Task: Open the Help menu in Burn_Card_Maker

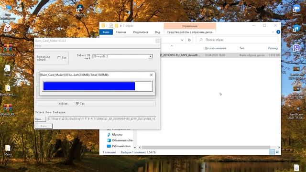Action: pos(38,46)
